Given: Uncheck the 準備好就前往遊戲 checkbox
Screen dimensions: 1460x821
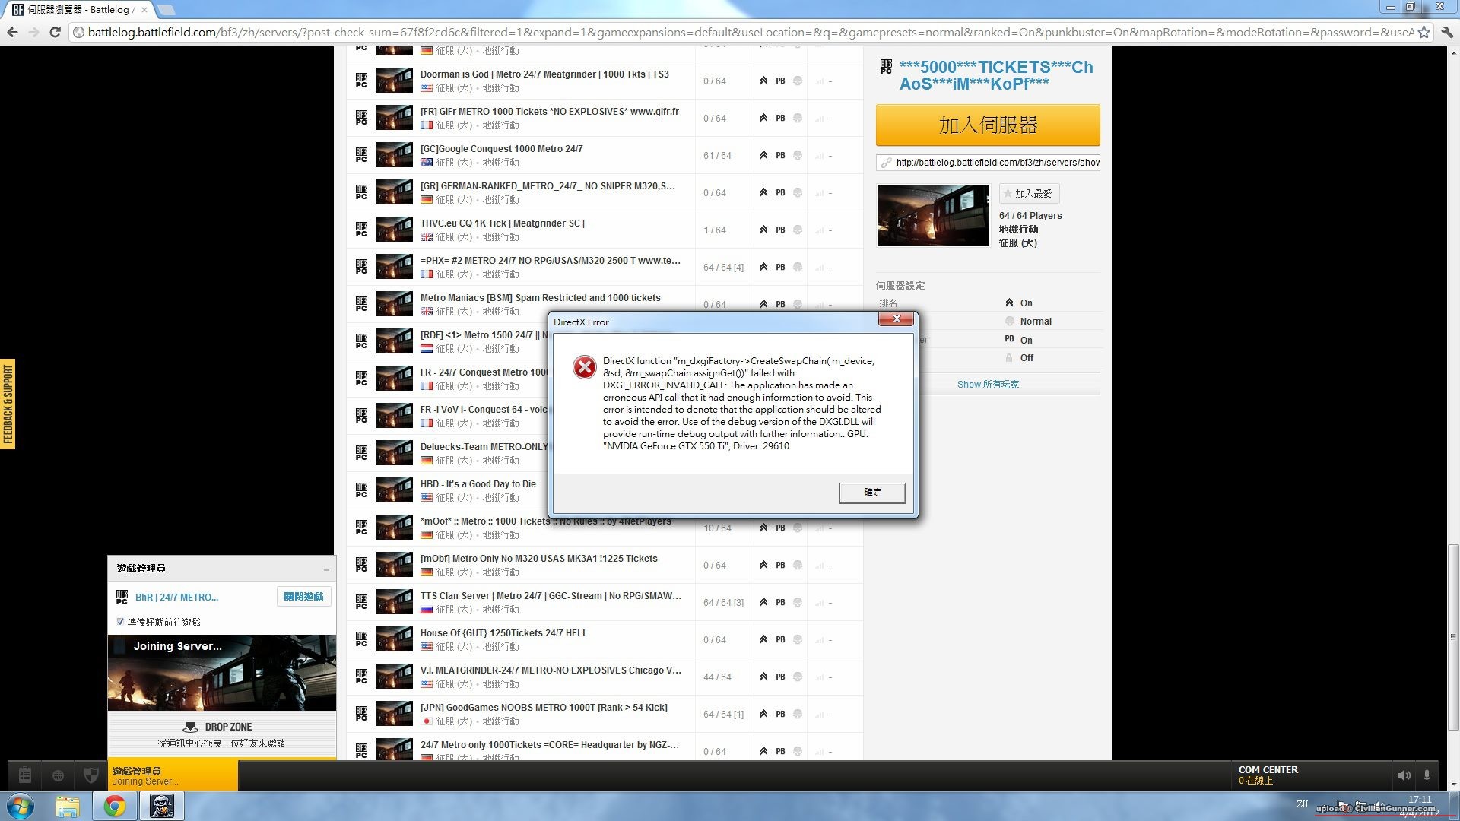Looking at the screenshot, I should 120,622.
